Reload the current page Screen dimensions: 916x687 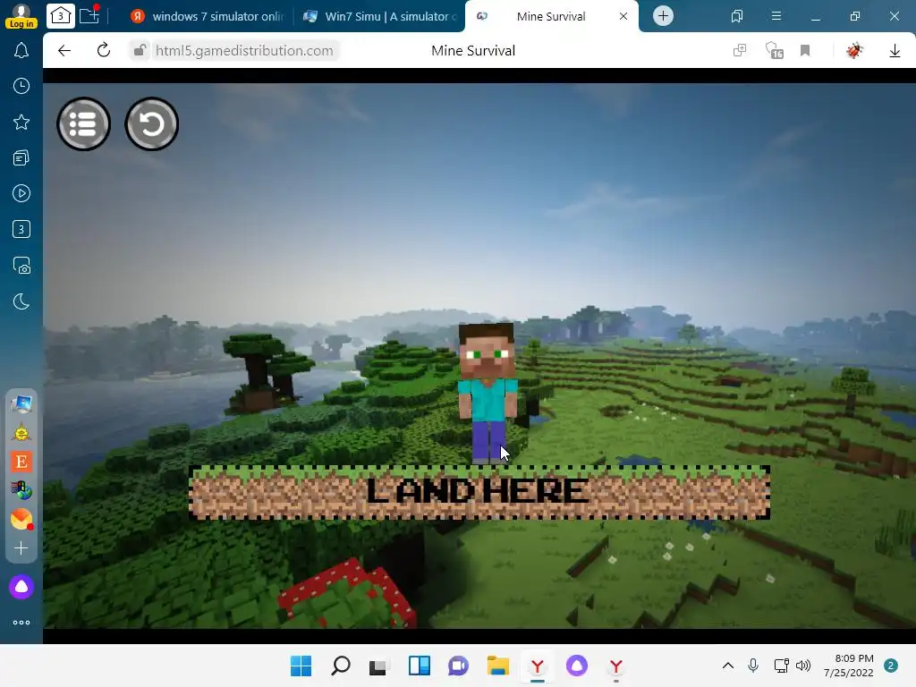coord(104,51)
